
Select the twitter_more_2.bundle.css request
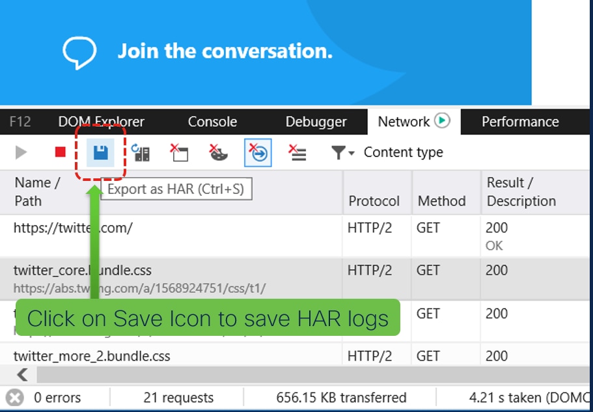click(x=295, y=355)
